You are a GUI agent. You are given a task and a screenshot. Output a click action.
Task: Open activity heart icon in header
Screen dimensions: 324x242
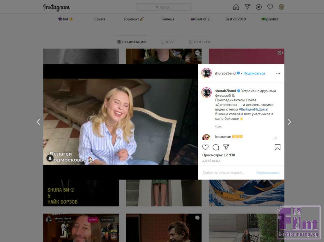click(x=270, y=7)
